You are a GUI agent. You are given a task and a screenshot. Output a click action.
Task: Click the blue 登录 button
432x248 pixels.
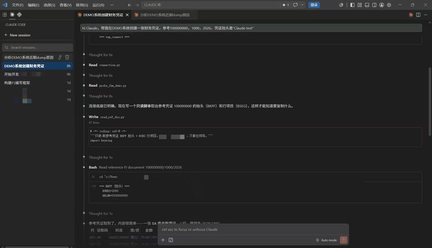314,5
